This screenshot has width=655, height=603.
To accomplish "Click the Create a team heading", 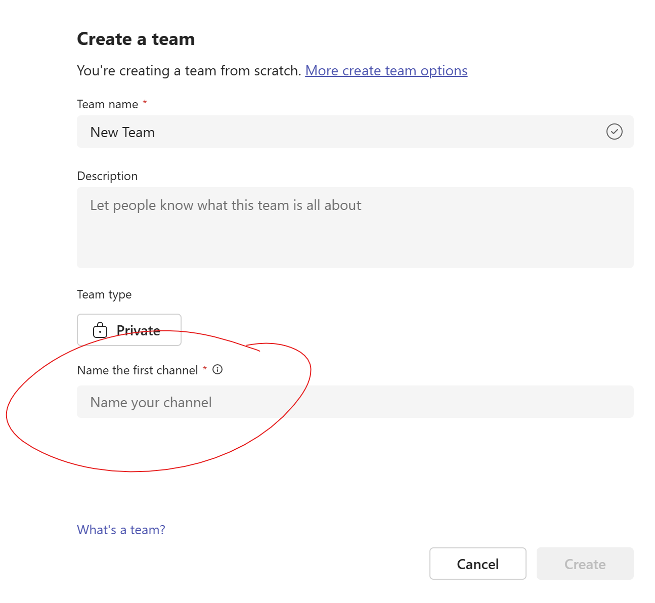I will pyautogui.click(x=136, y=39).
